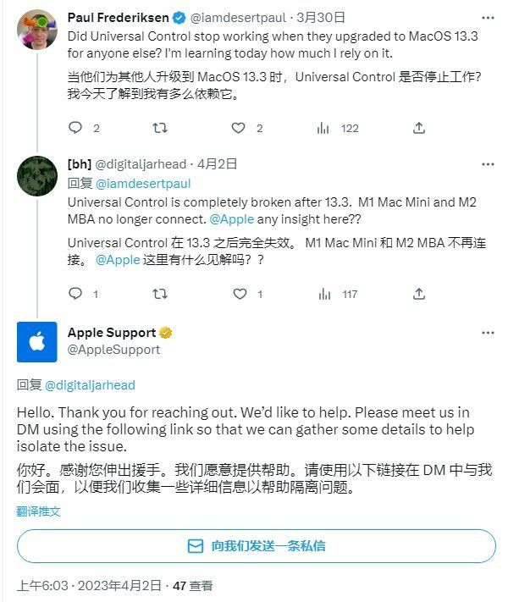Like the digitaljarhead tweet
Screen dimensions: 508x602
[240, 294]
